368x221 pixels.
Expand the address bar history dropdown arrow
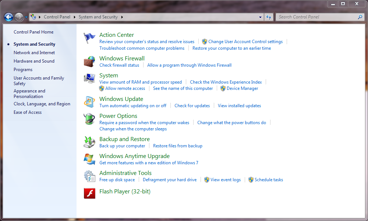pyautogui.click(x=260, y=17)
